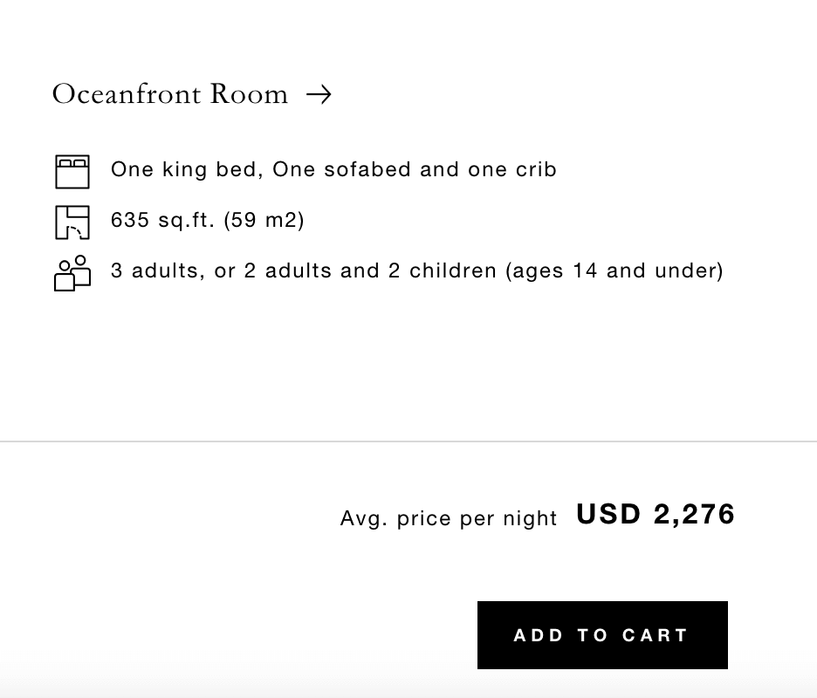Click the arrow next to Oceanfront Room
The height and width of the screenshot is (698, 817).
[x=319, y=94]
